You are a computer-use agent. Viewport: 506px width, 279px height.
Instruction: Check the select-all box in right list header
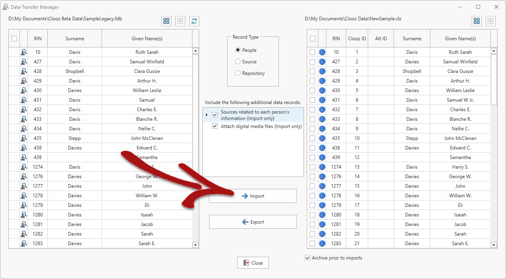click(313, 39)
